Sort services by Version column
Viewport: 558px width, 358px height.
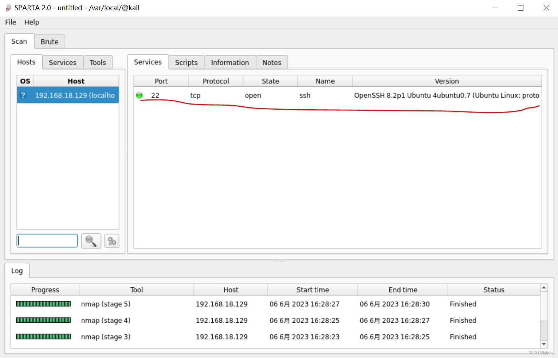[447, 81]
